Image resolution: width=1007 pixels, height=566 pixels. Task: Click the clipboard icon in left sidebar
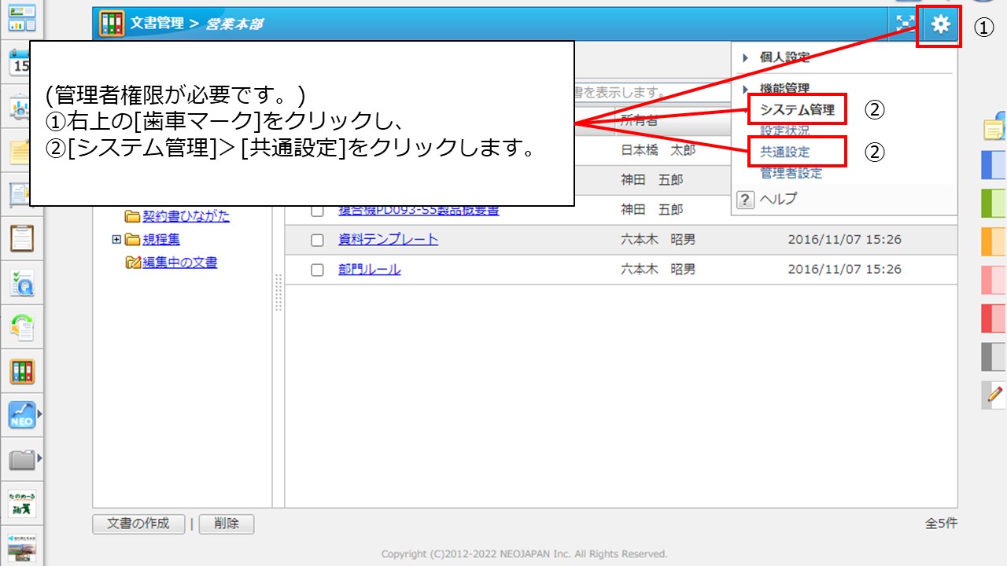[x=22, y=237]
